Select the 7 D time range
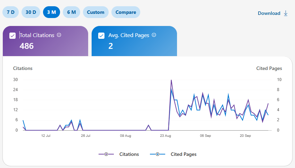 [x=10, y=12]
